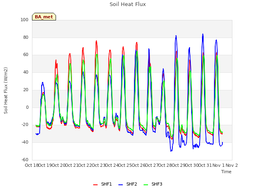The image size is (256, 192).
Task: Click the y-axis tick label 60
Action: tap(26, 55)
